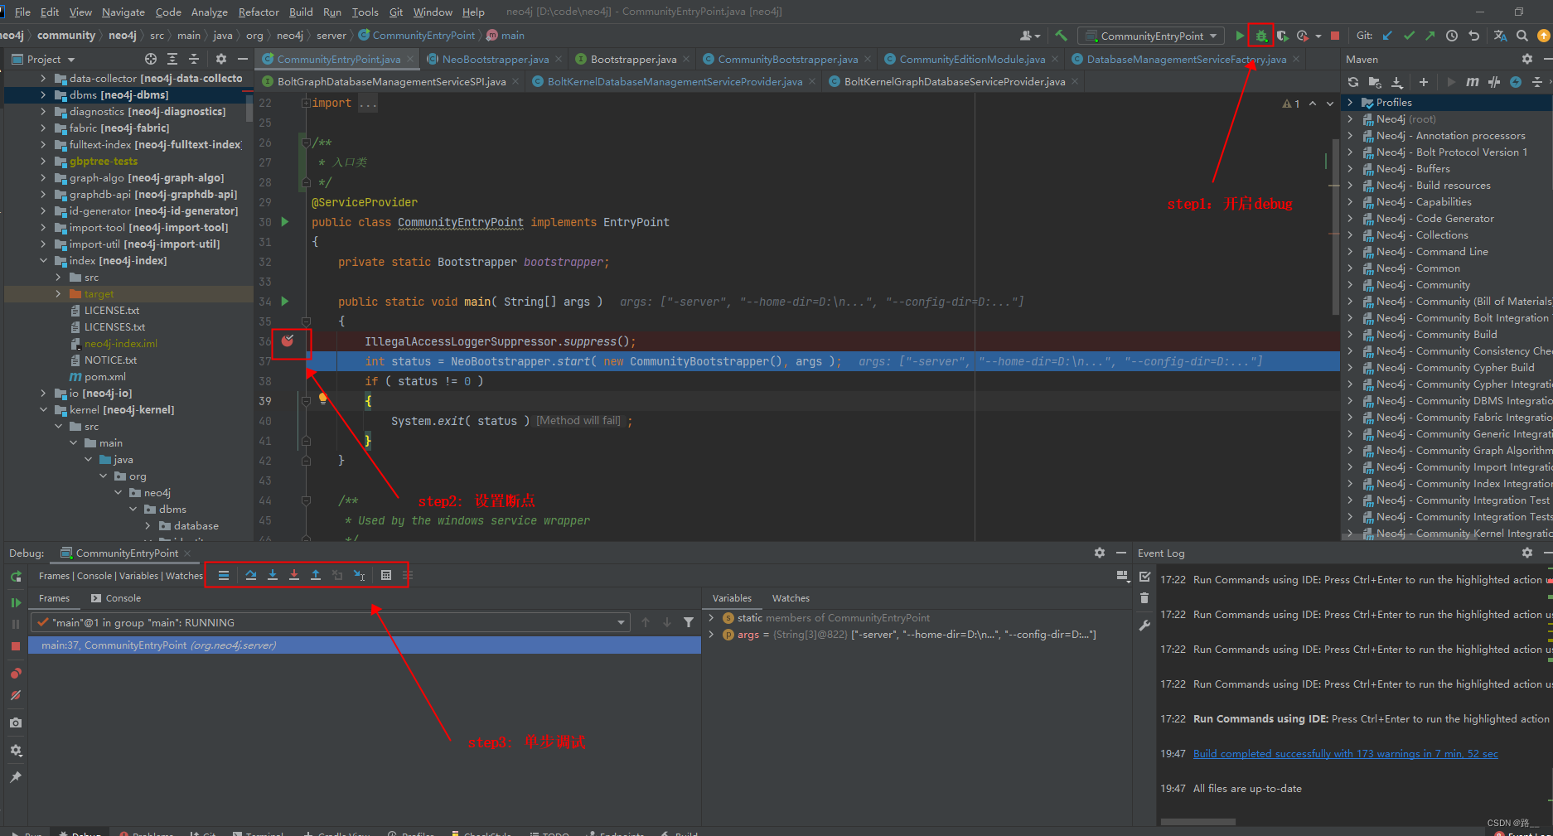Reload all Maven projects
The width and height of the screenshot is (1553, 836).
coord(1353,82)
